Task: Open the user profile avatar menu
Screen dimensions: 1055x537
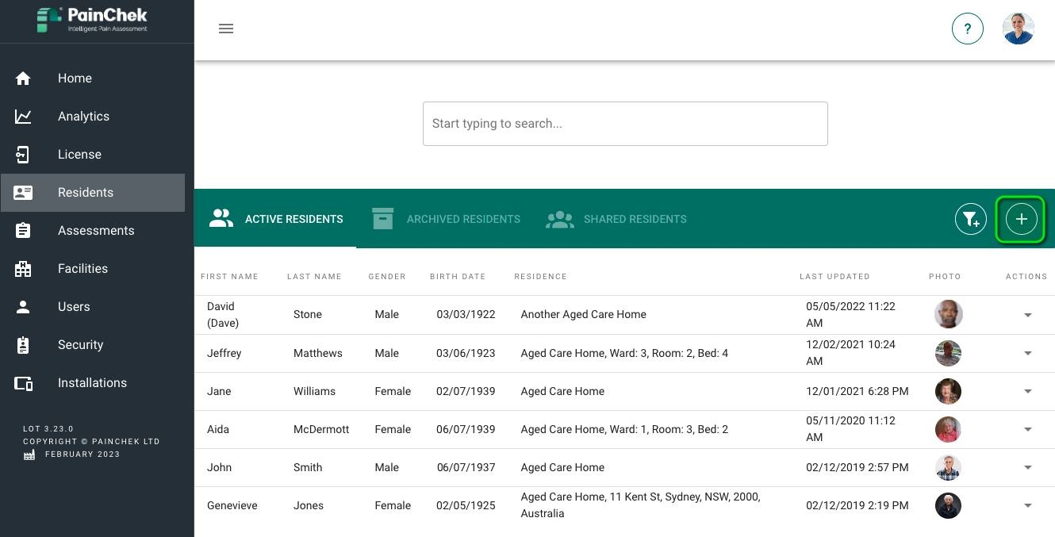Action: (x=1018, y=29)
